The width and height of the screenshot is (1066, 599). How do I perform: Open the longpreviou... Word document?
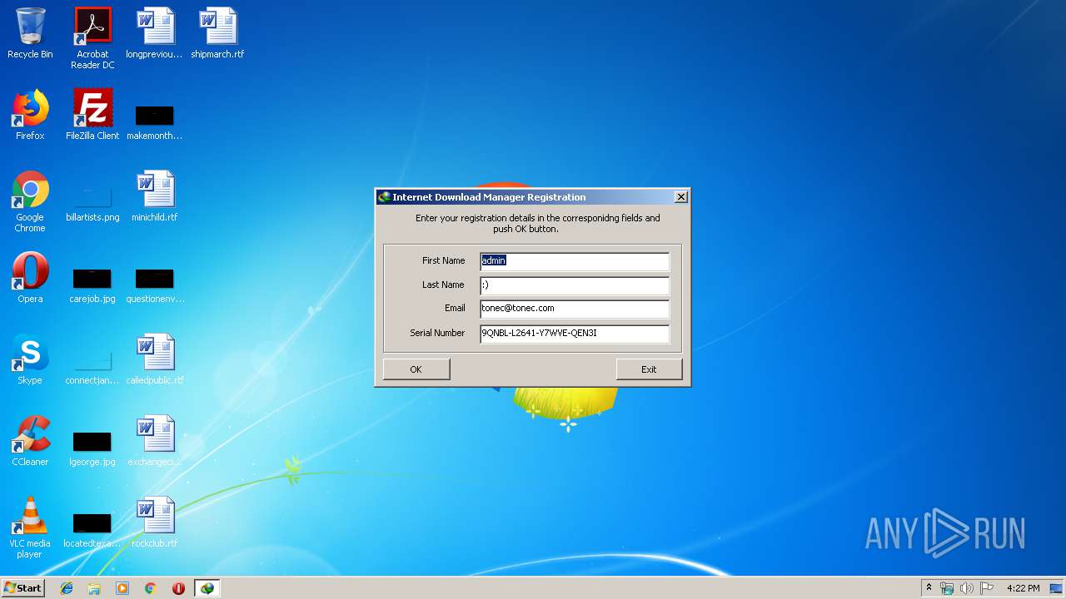pyautogui.click(x=154, y=33)
